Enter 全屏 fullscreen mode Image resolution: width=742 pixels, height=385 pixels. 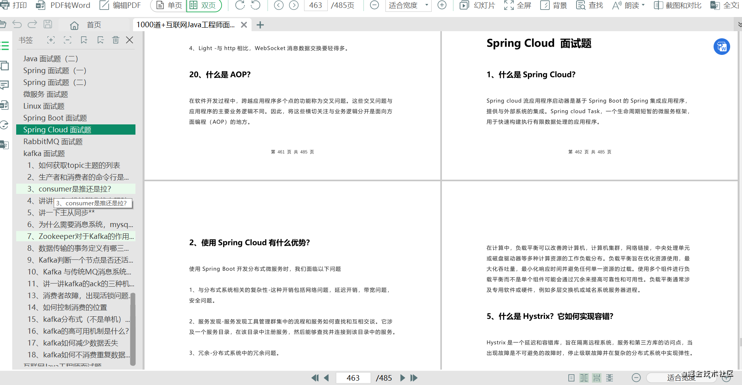(x=518, y=5)
